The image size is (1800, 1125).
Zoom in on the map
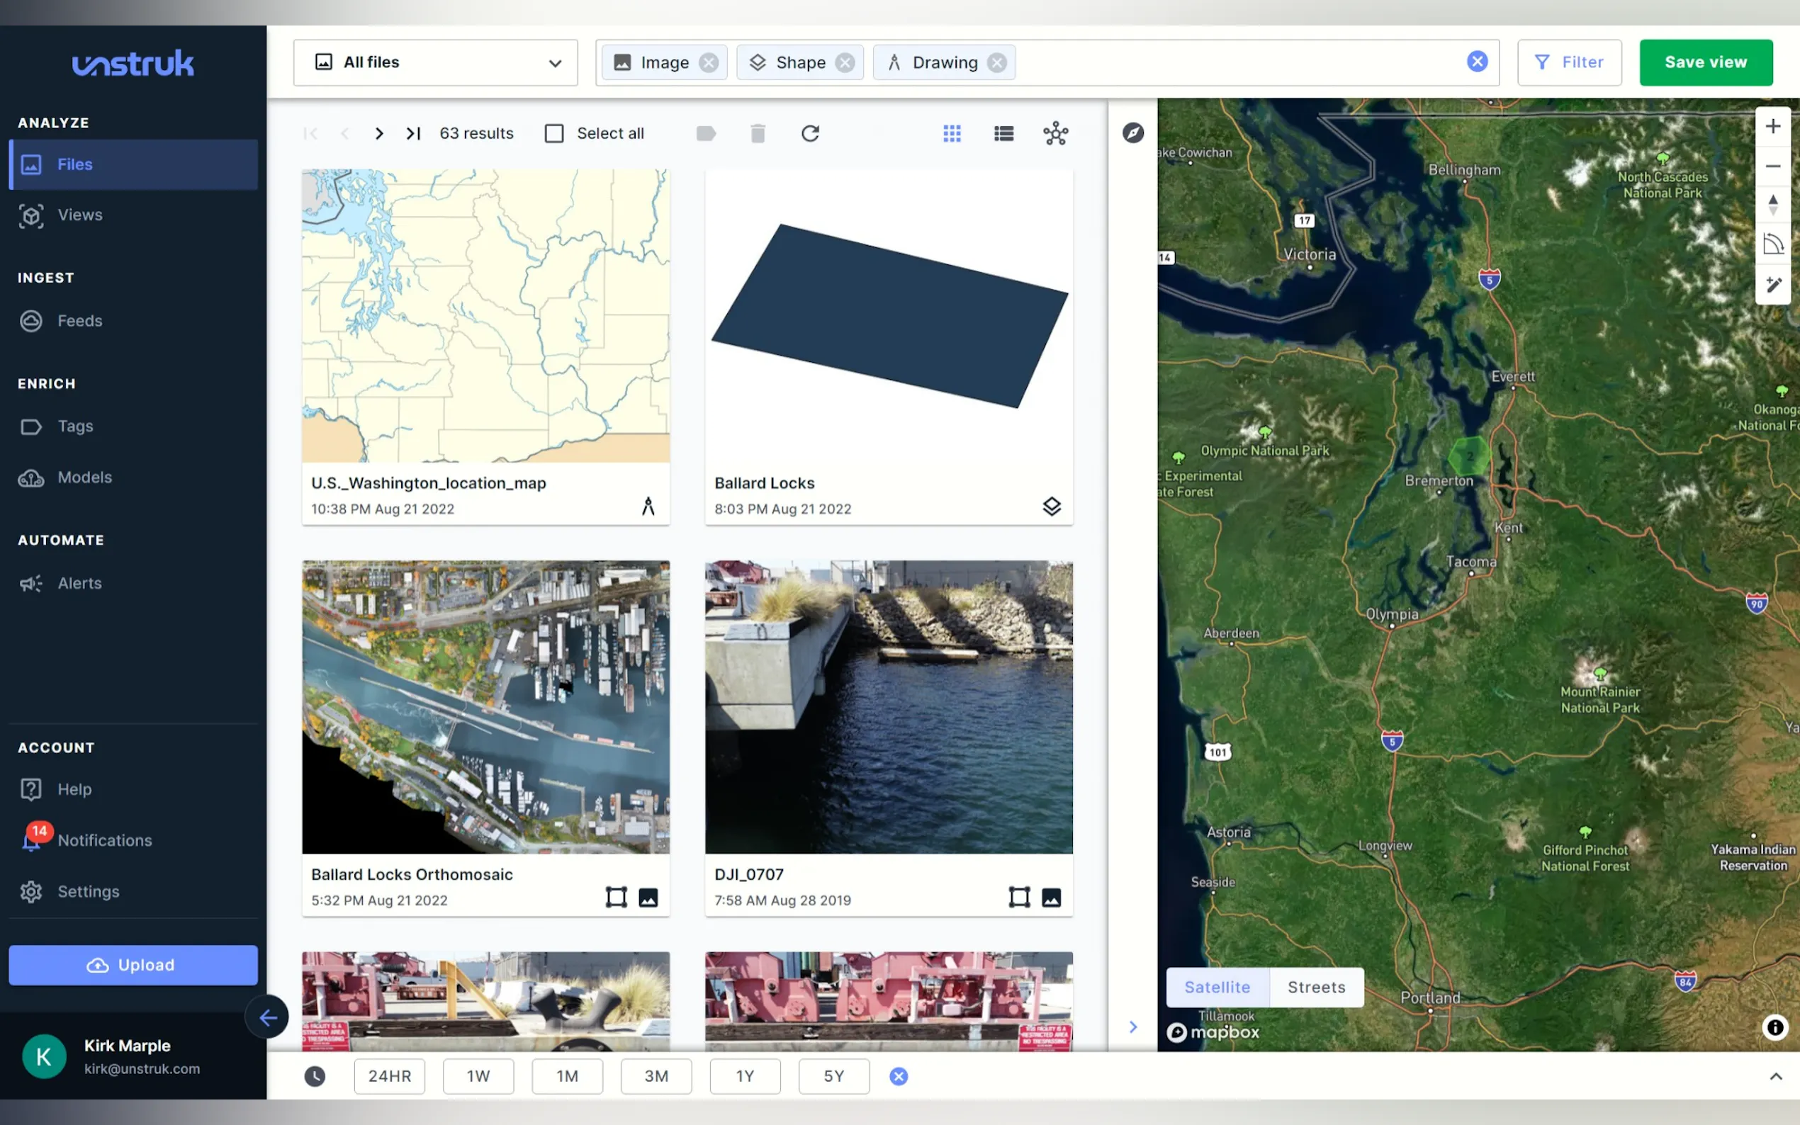(1772, 127)
